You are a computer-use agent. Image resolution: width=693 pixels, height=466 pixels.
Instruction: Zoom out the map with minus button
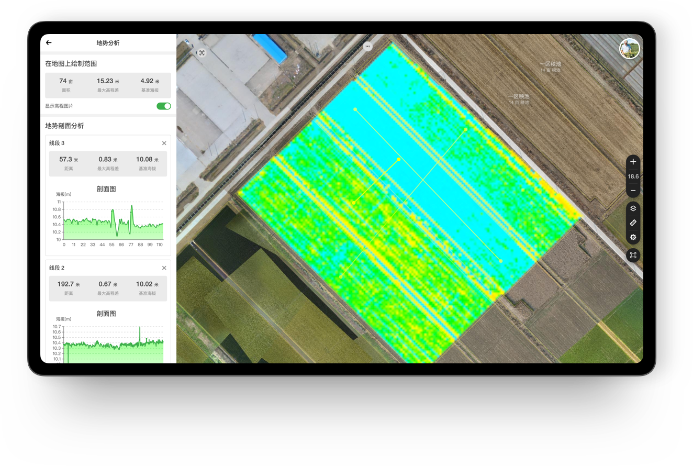tap(633, 191)
